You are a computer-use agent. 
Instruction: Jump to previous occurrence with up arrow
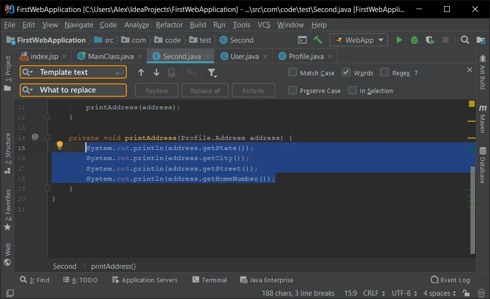point(141,72)
